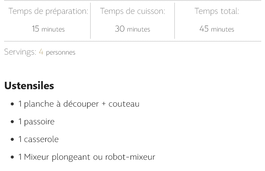This screenshot has height=171, width=265.
Task: Click the bullet before 'casserole'
Action: (x=12, y=139)
